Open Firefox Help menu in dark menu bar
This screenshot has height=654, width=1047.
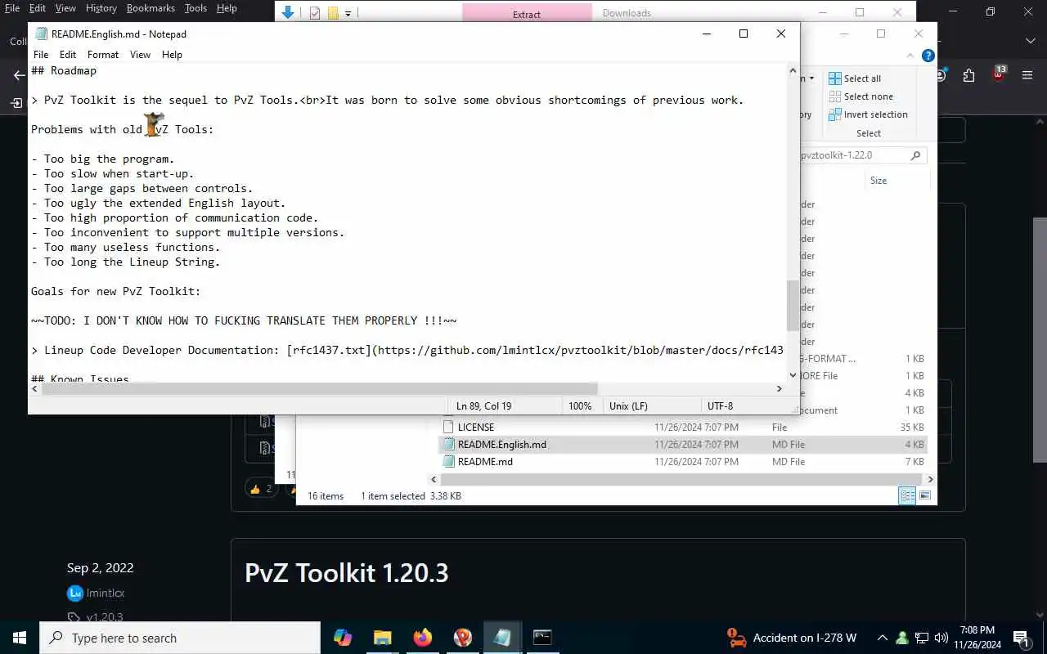tap(227, 8)
